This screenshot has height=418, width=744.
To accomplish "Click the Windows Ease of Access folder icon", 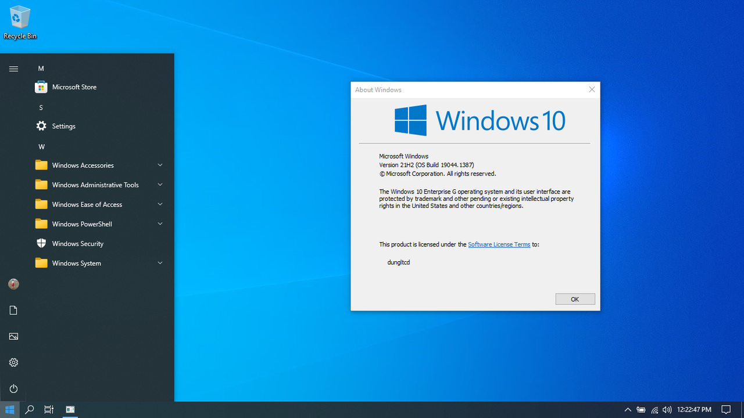I will tap(41, 204).
